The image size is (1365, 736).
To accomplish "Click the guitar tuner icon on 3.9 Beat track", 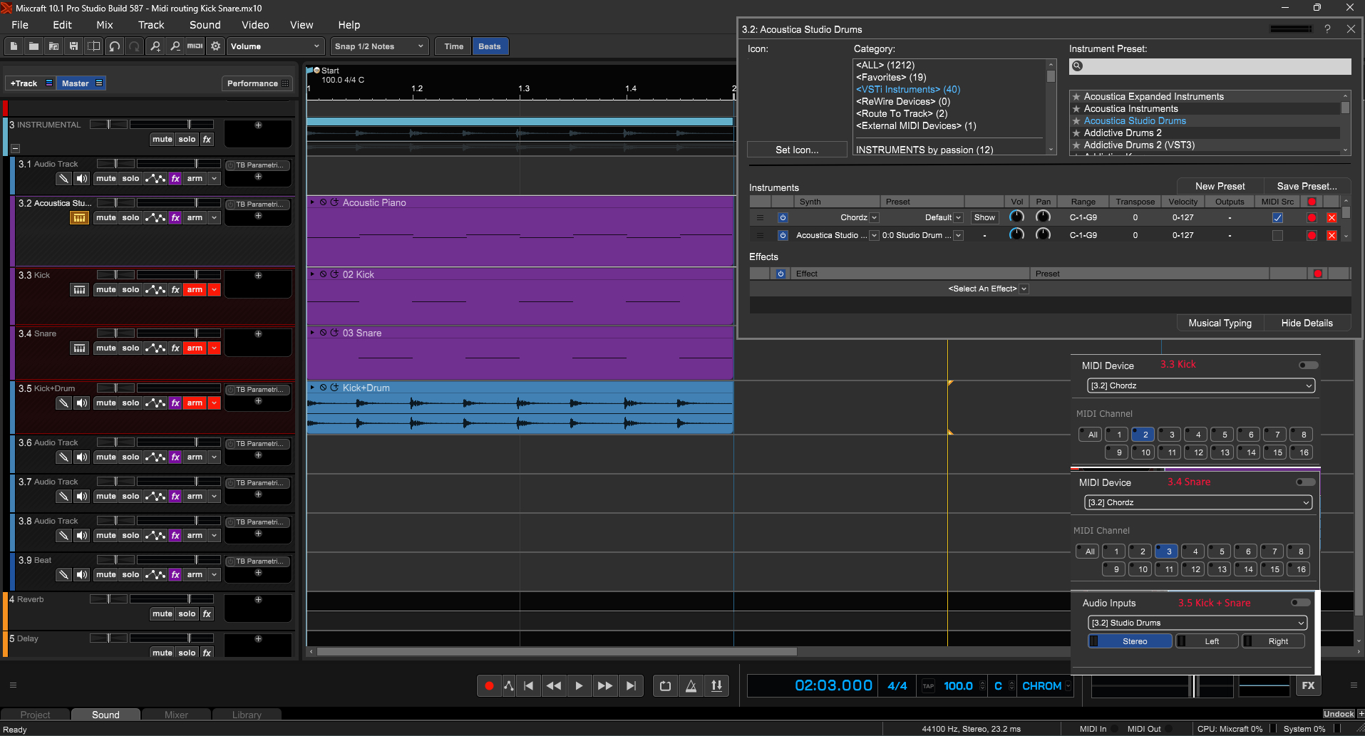I will pos(64,575).
